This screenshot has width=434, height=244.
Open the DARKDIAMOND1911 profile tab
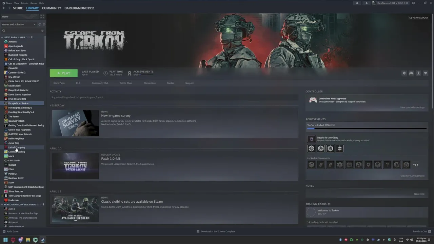coord(79,8)
